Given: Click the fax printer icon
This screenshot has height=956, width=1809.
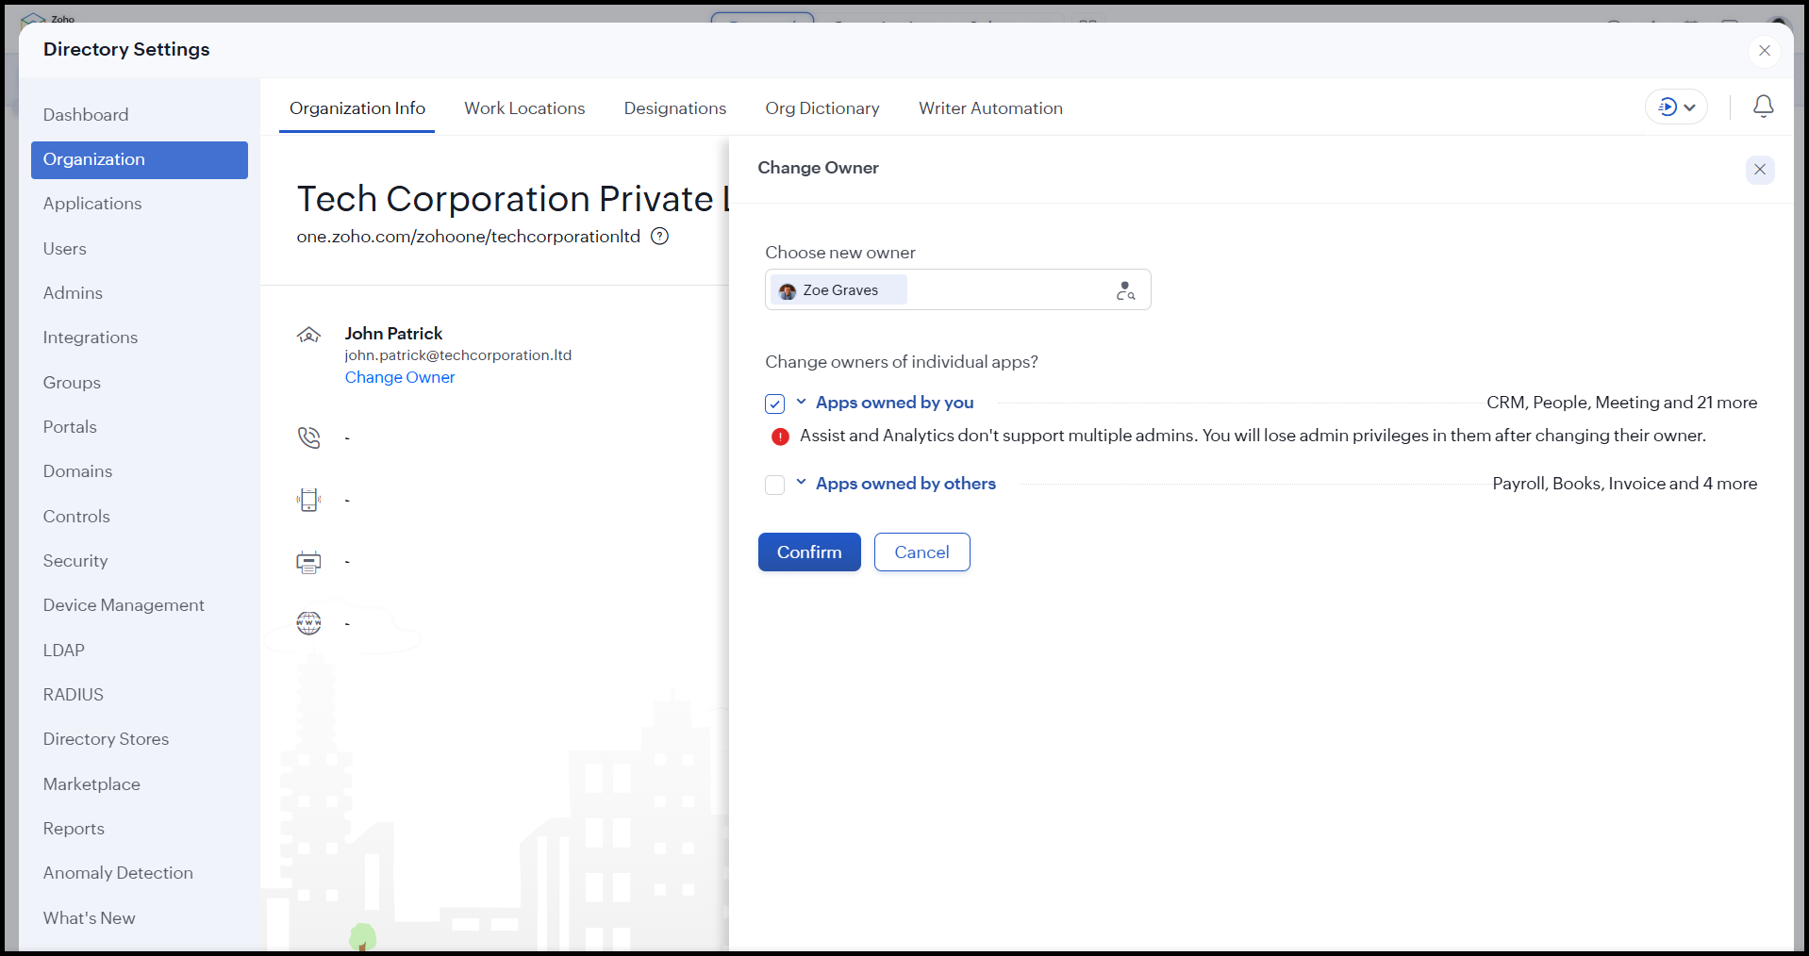Looking at the screenshot, I should (308, 562).
